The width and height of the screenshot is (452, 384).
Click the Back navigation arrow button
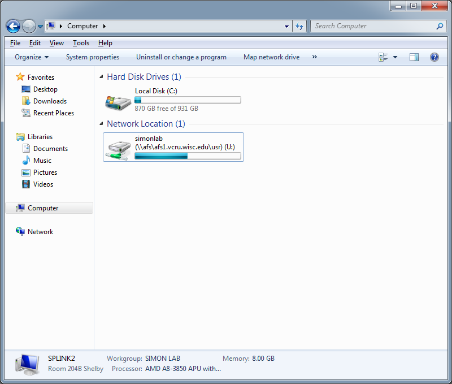coord(13,26)
